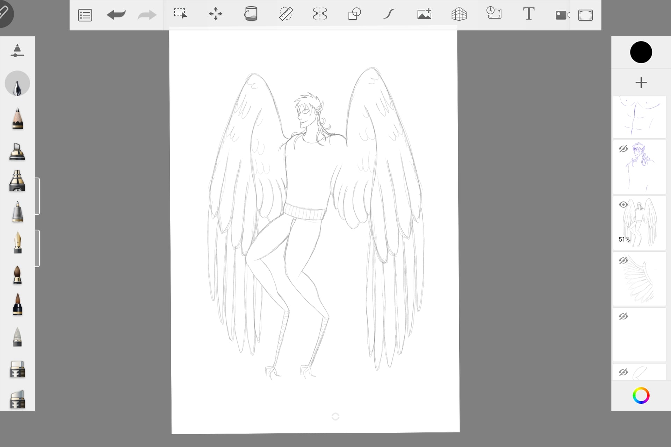Toggle the Symmetry tool

coord(320,14)
